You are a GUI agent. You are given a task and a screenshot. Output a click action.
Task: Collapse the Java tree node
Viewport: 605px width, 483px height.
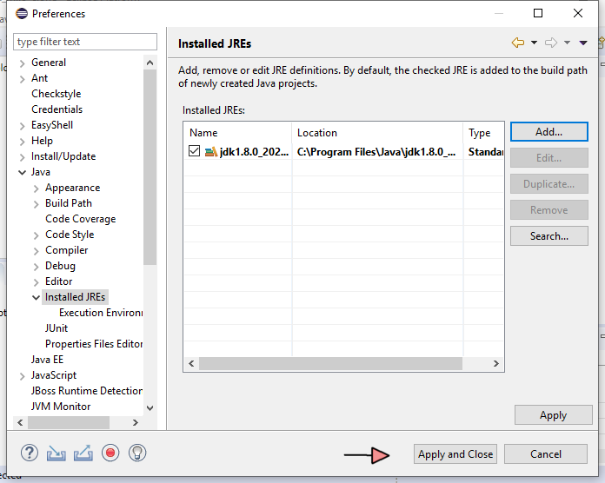22,173
